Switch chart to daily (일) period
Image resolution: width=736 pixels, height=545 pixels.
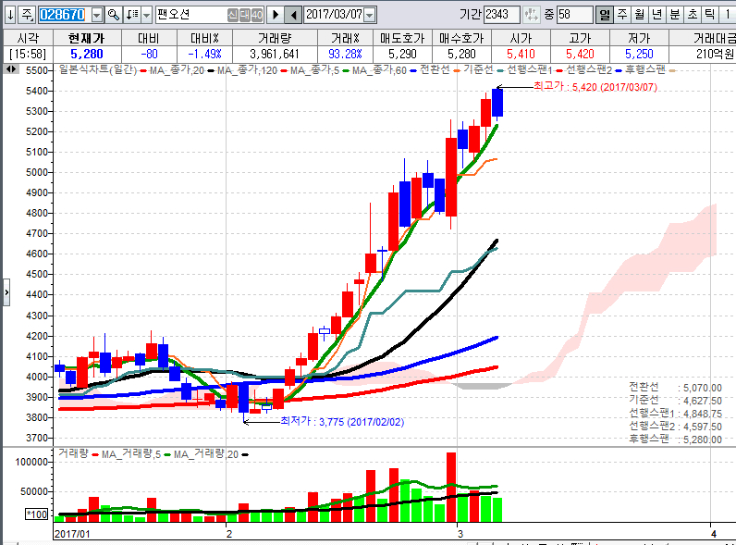coord(605,15)
